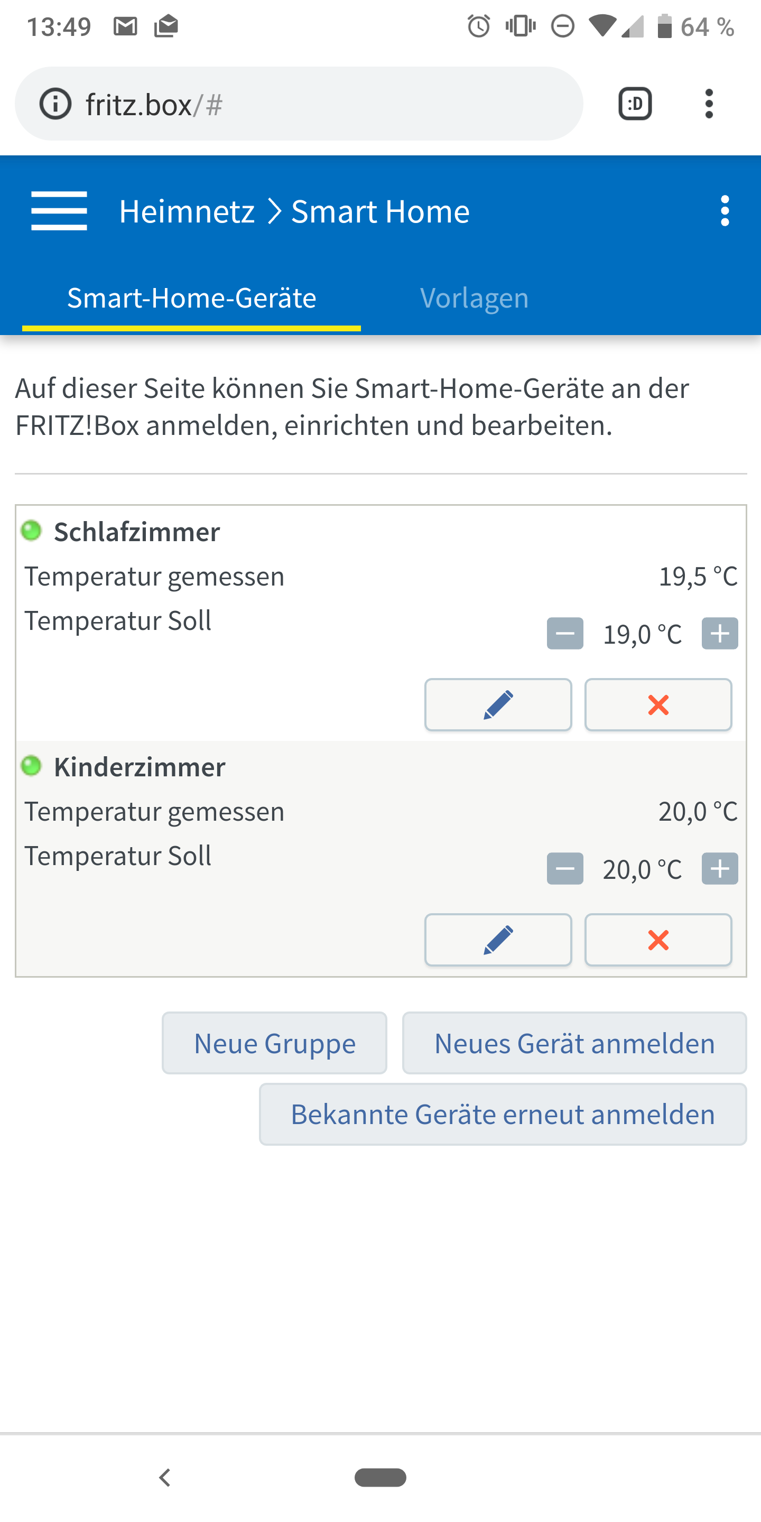Decrease Kinderzimmer target temperature with minus
The width and height of the screenshot is (761, 1522).
click(x=565, y=869)
